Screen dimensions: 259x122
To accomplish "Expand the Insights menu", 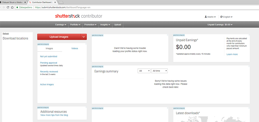I will point(105,25).
